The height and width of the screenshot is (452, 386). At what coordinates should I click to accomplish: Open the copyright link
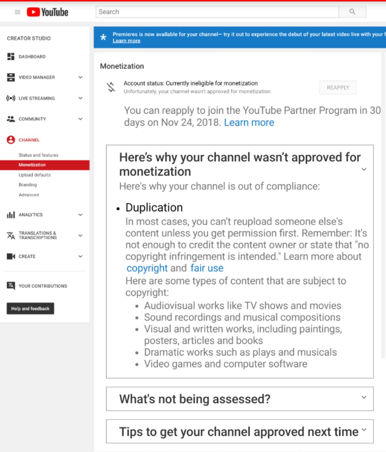coord(147,268)
